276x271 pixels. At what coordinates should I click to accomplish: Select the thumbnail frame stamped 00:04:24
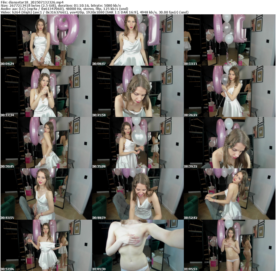[x=46, y=40]
